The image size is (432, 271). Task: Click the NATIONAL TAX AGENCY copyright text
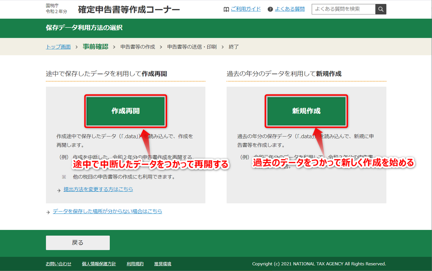click(x=319, y=264)
